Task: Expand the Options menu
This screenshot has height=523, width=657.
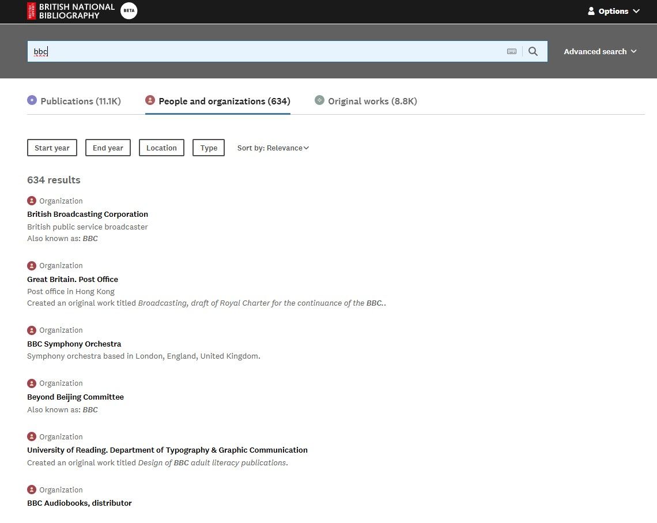Action: pos(614,11)
